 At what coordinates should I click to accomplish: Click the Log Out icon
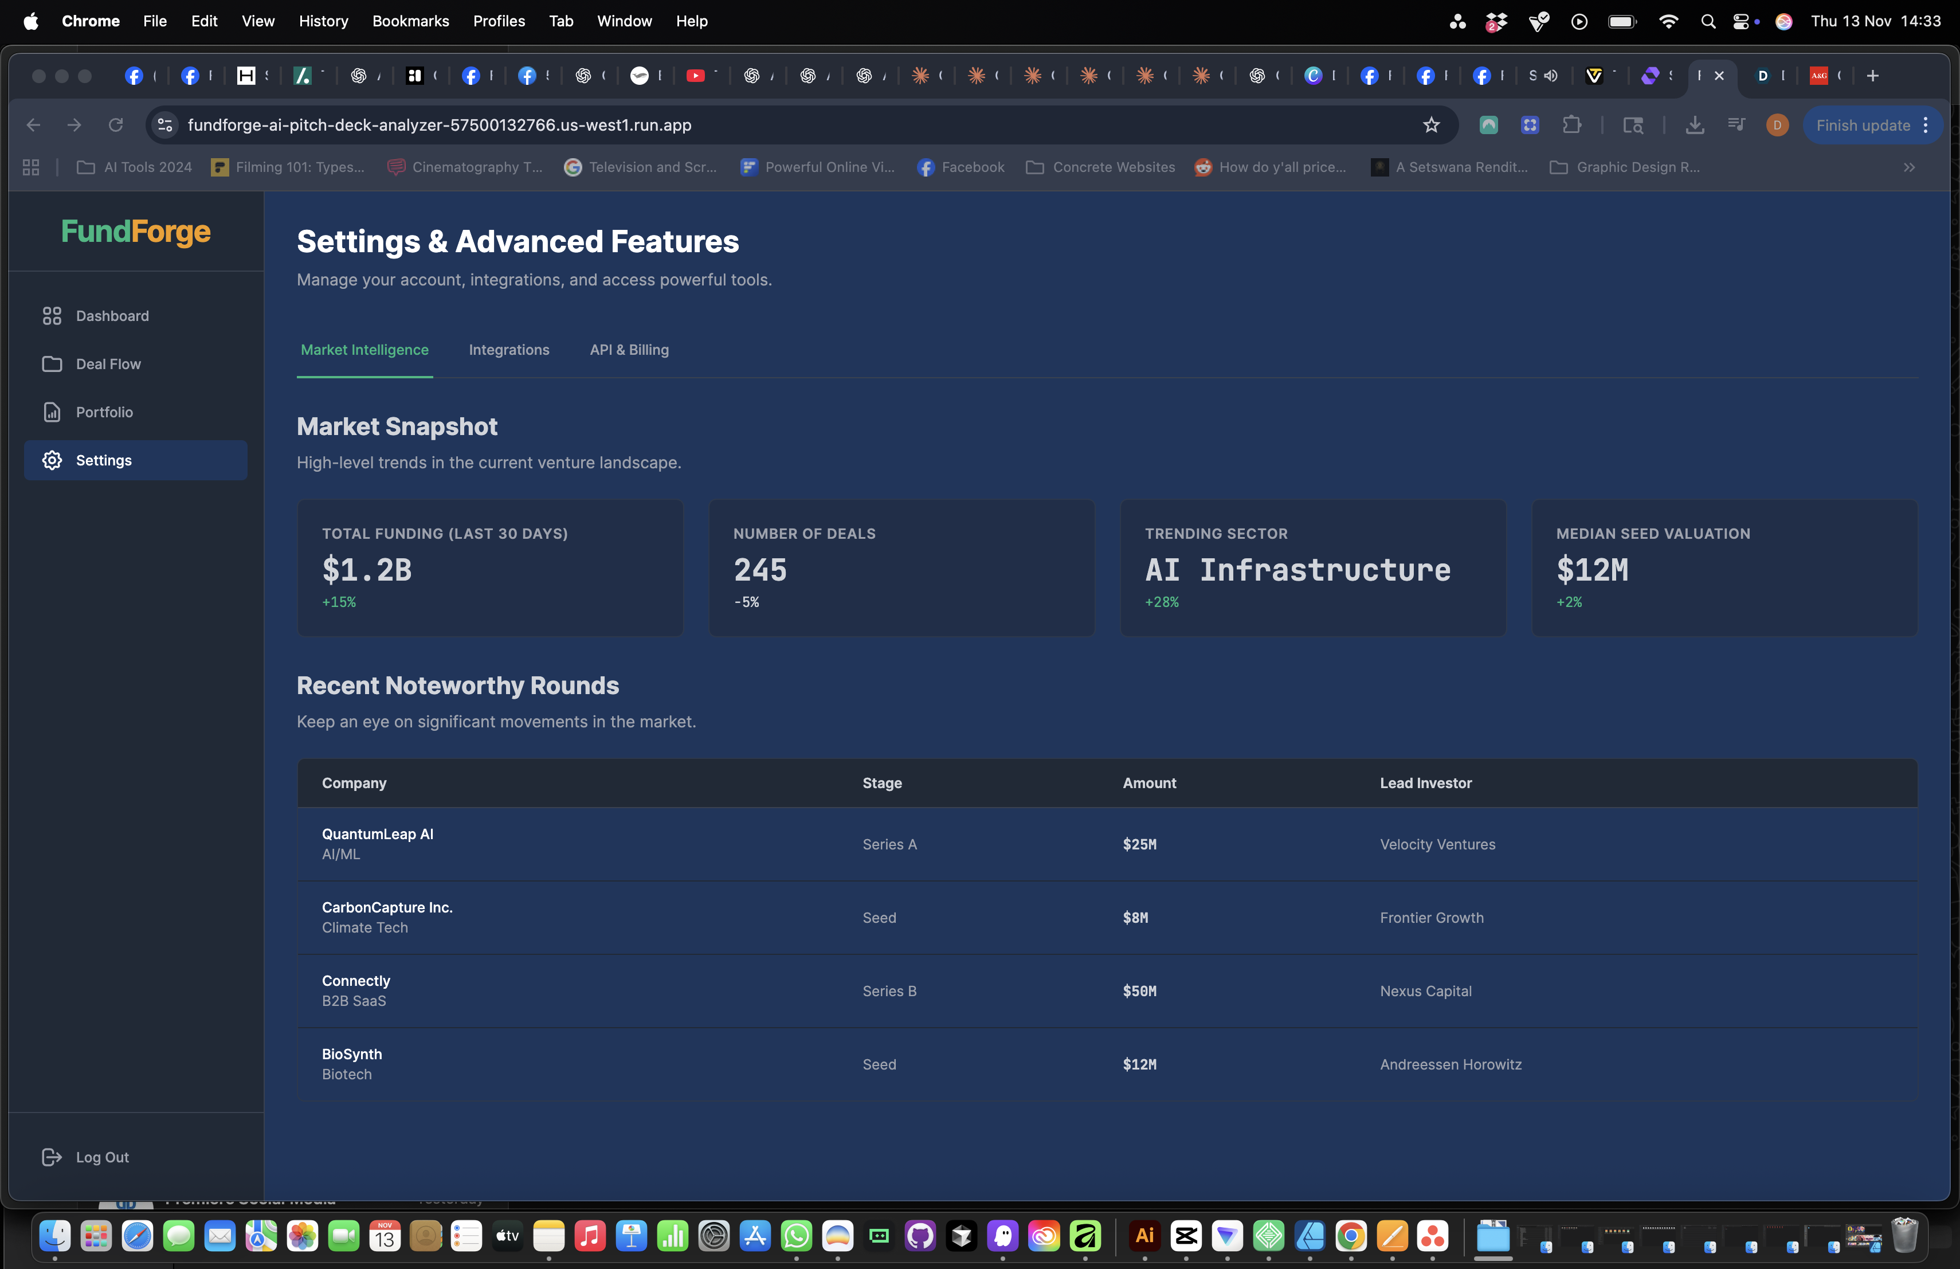[x=52, y=1157]
